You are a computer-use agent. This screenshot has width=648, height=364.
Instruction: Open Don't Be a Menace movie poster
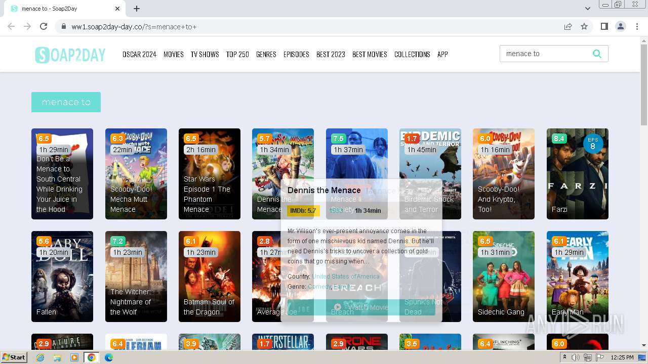point(62,174)
